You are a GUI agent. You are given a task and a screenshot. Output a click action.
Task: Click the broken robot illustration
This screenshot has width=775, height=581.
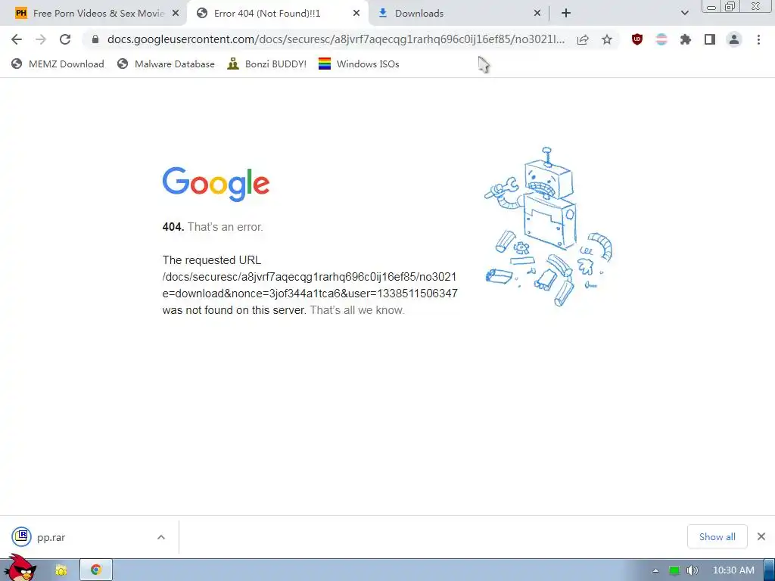pos(548,226)
